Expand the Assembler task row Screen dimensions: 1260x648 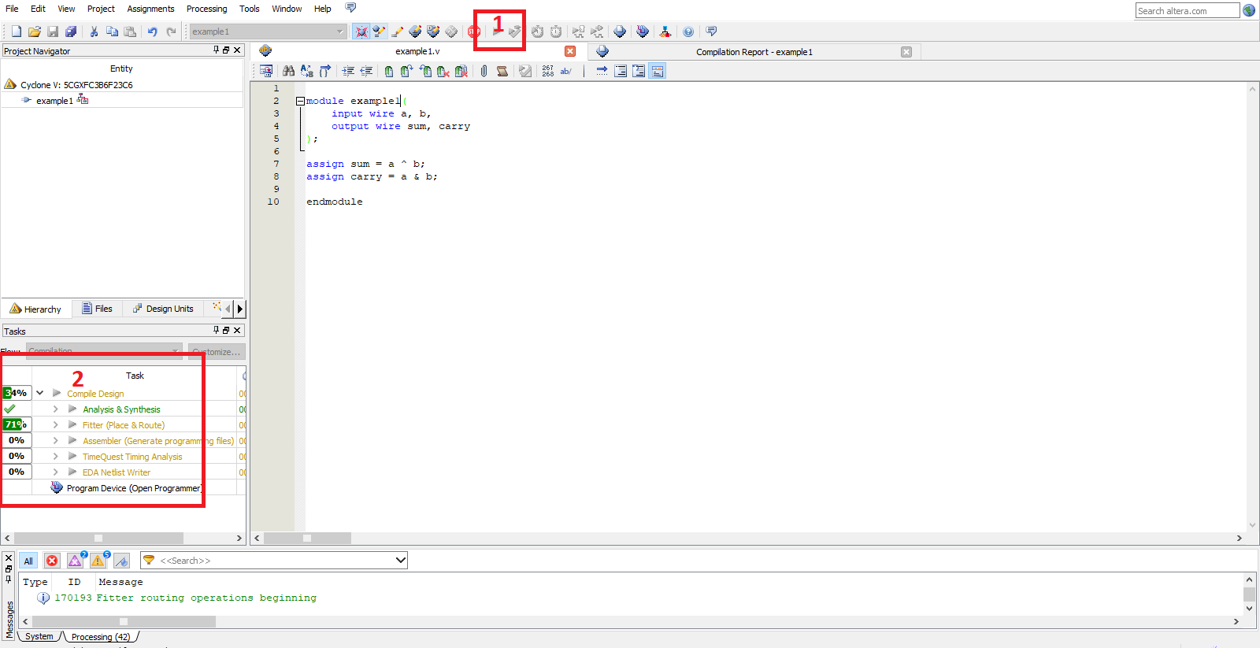(x=55, y=440)
